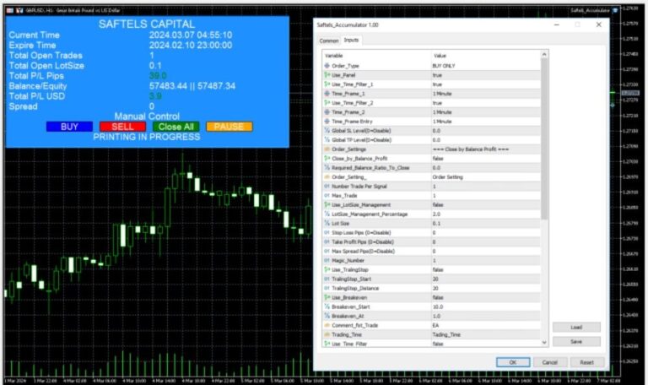Image resolution: width=648 pixels, height=385 pixels.
Task: Click the inputs list scrollbar down arrow
Action: pos(544,343)
